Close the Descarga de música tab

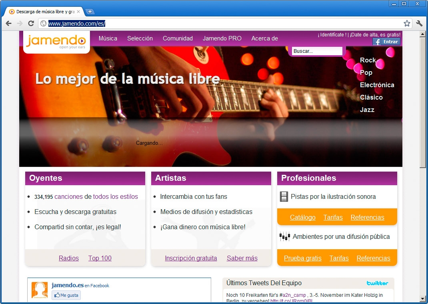(78, 12)
